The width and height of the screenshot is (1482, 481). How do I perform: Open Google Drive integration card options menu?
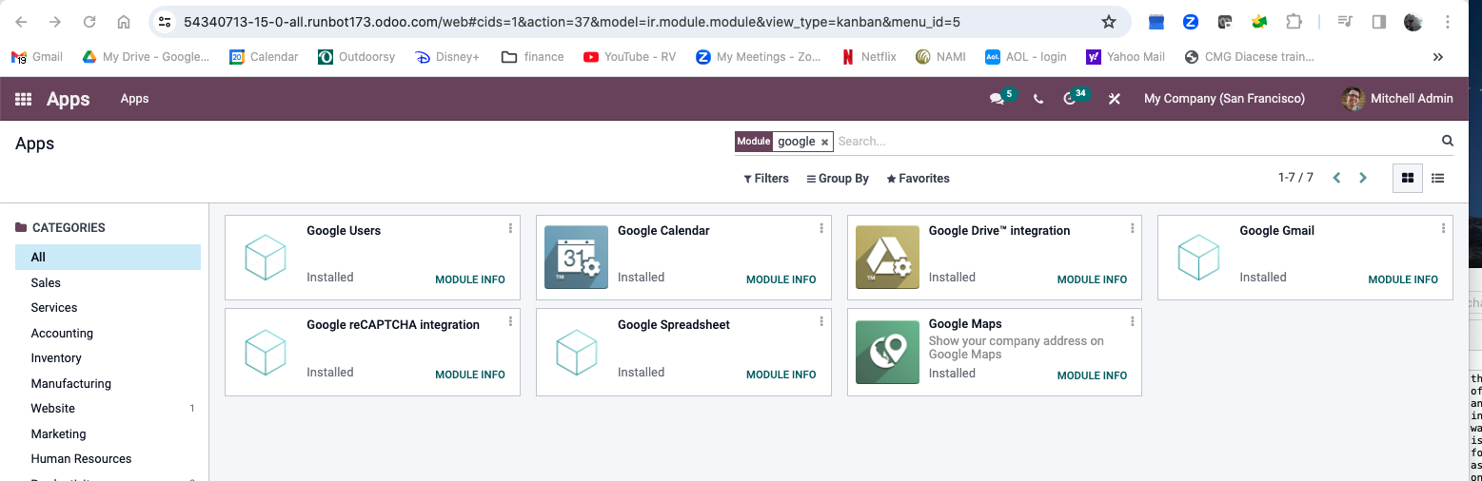click(x=1132, y=228)
